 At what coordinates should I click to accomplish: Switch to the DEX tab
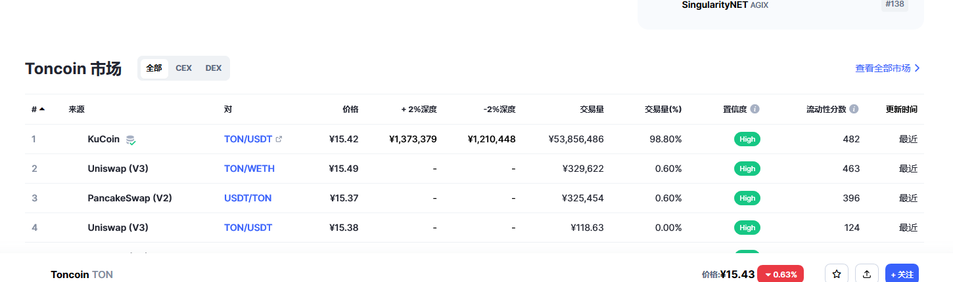point(214,68)
